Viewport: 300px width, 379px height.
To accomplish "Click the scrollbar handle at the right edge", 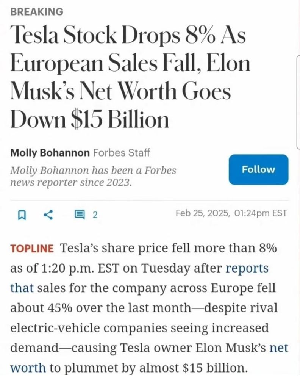I will tap(298, 101).
